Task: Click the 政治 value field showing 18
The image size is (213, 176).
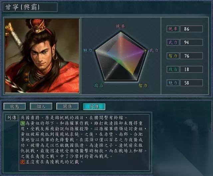Action: [191, 69]
